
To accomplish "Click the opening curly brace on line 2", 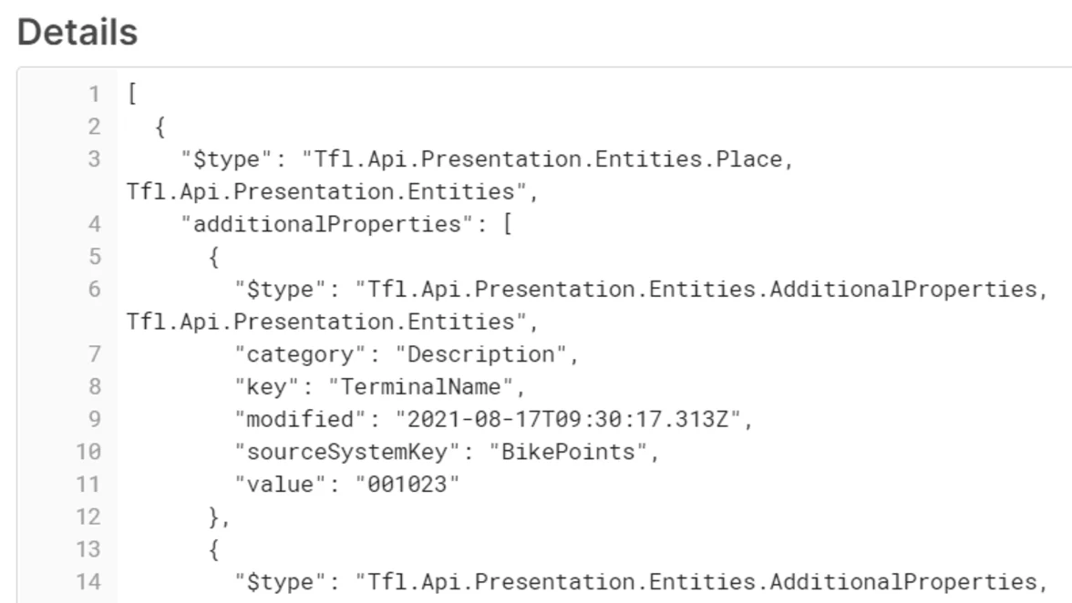I will coord(160,128).
